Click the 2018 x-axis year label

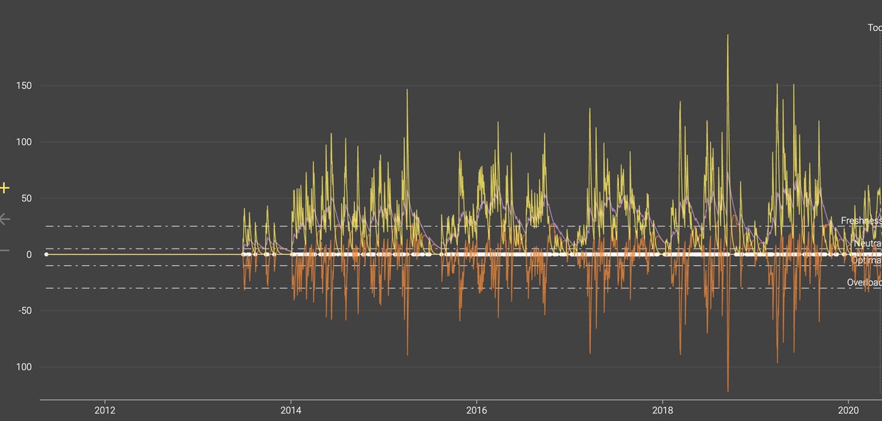(x=663, y=411)
